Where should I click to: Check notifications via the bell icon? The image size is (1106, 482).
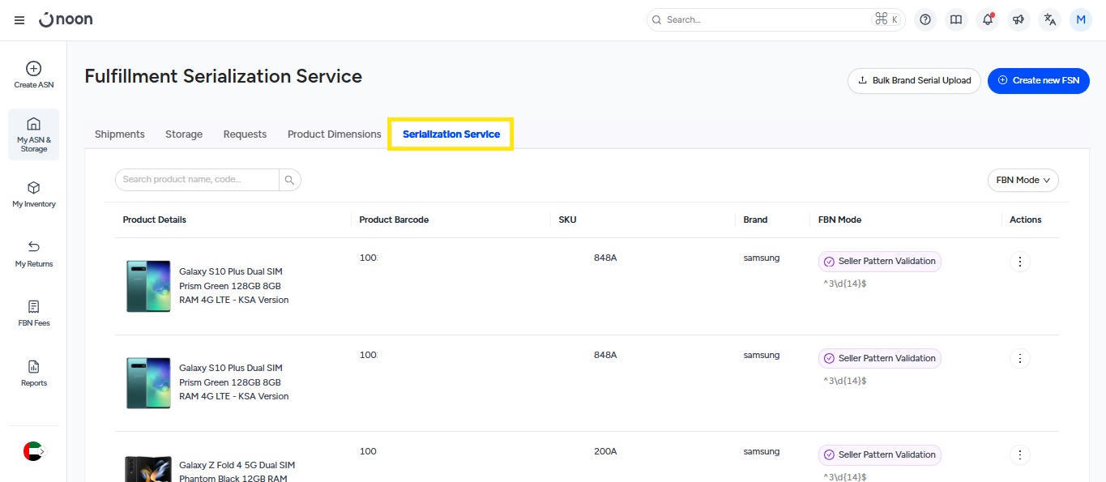(x=987, y=20)
